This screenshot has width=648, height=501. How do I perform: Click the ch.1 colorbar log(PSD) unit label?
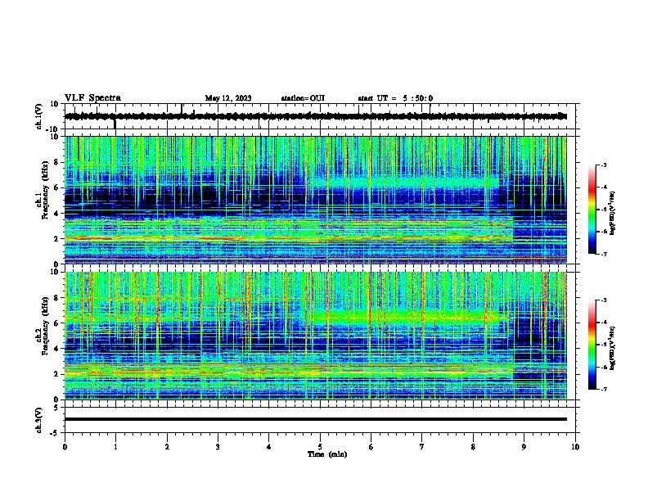[613, 213]
